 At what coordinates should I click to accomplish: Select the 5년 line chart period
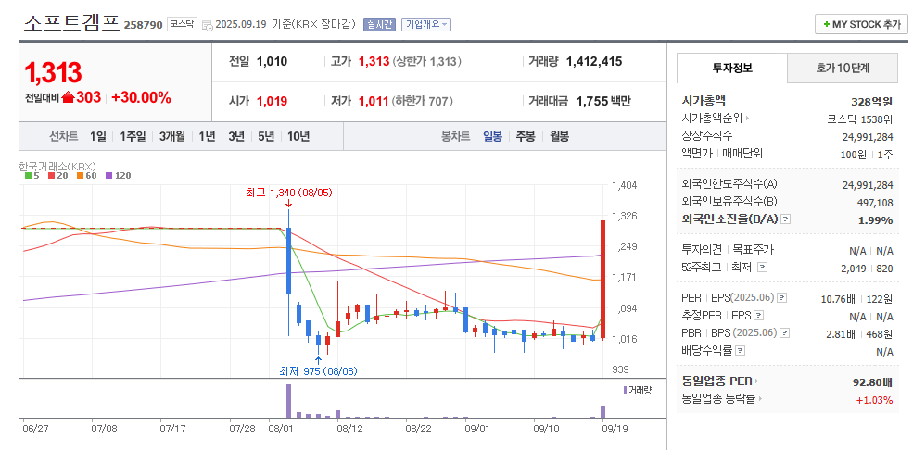pyautogui.click(x=266, y=137)
